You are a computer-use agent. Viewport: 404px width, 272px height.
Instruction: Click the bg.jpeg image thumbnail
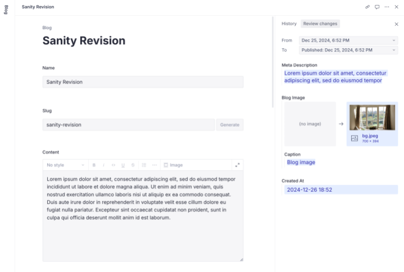point(372,117)
